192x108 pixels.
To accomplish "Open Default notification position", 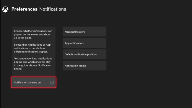I will pos(84,54).
